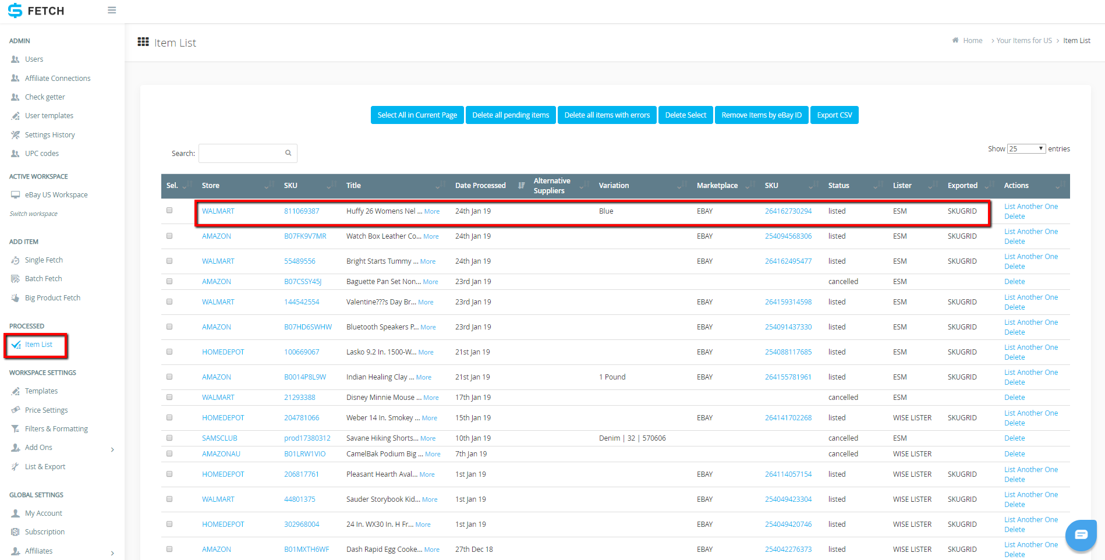Click Delete for the cancelled B07CSSY45J row
The image size is (1105, 560).
1014,282
